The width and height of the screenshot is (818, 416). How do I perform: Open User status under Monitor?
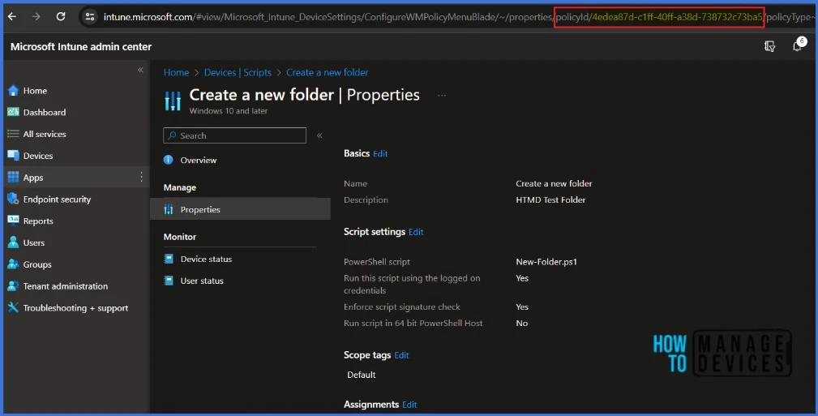coord(202,281)
